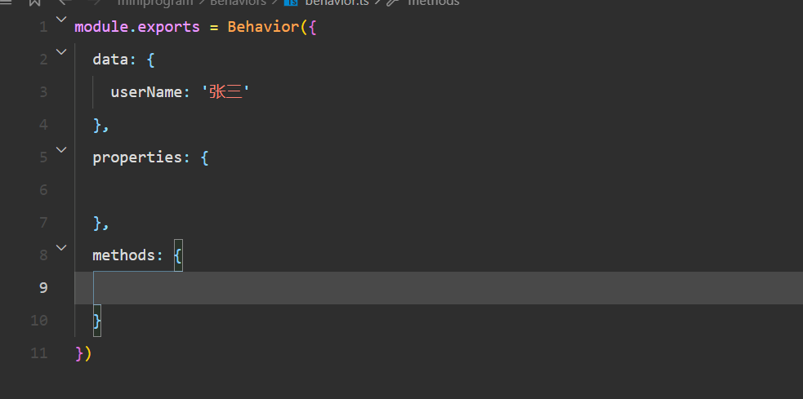Select line number 9 in gutter
This screenshot has width=803, height=399.
pyautogui.click(x=42, y=288)
